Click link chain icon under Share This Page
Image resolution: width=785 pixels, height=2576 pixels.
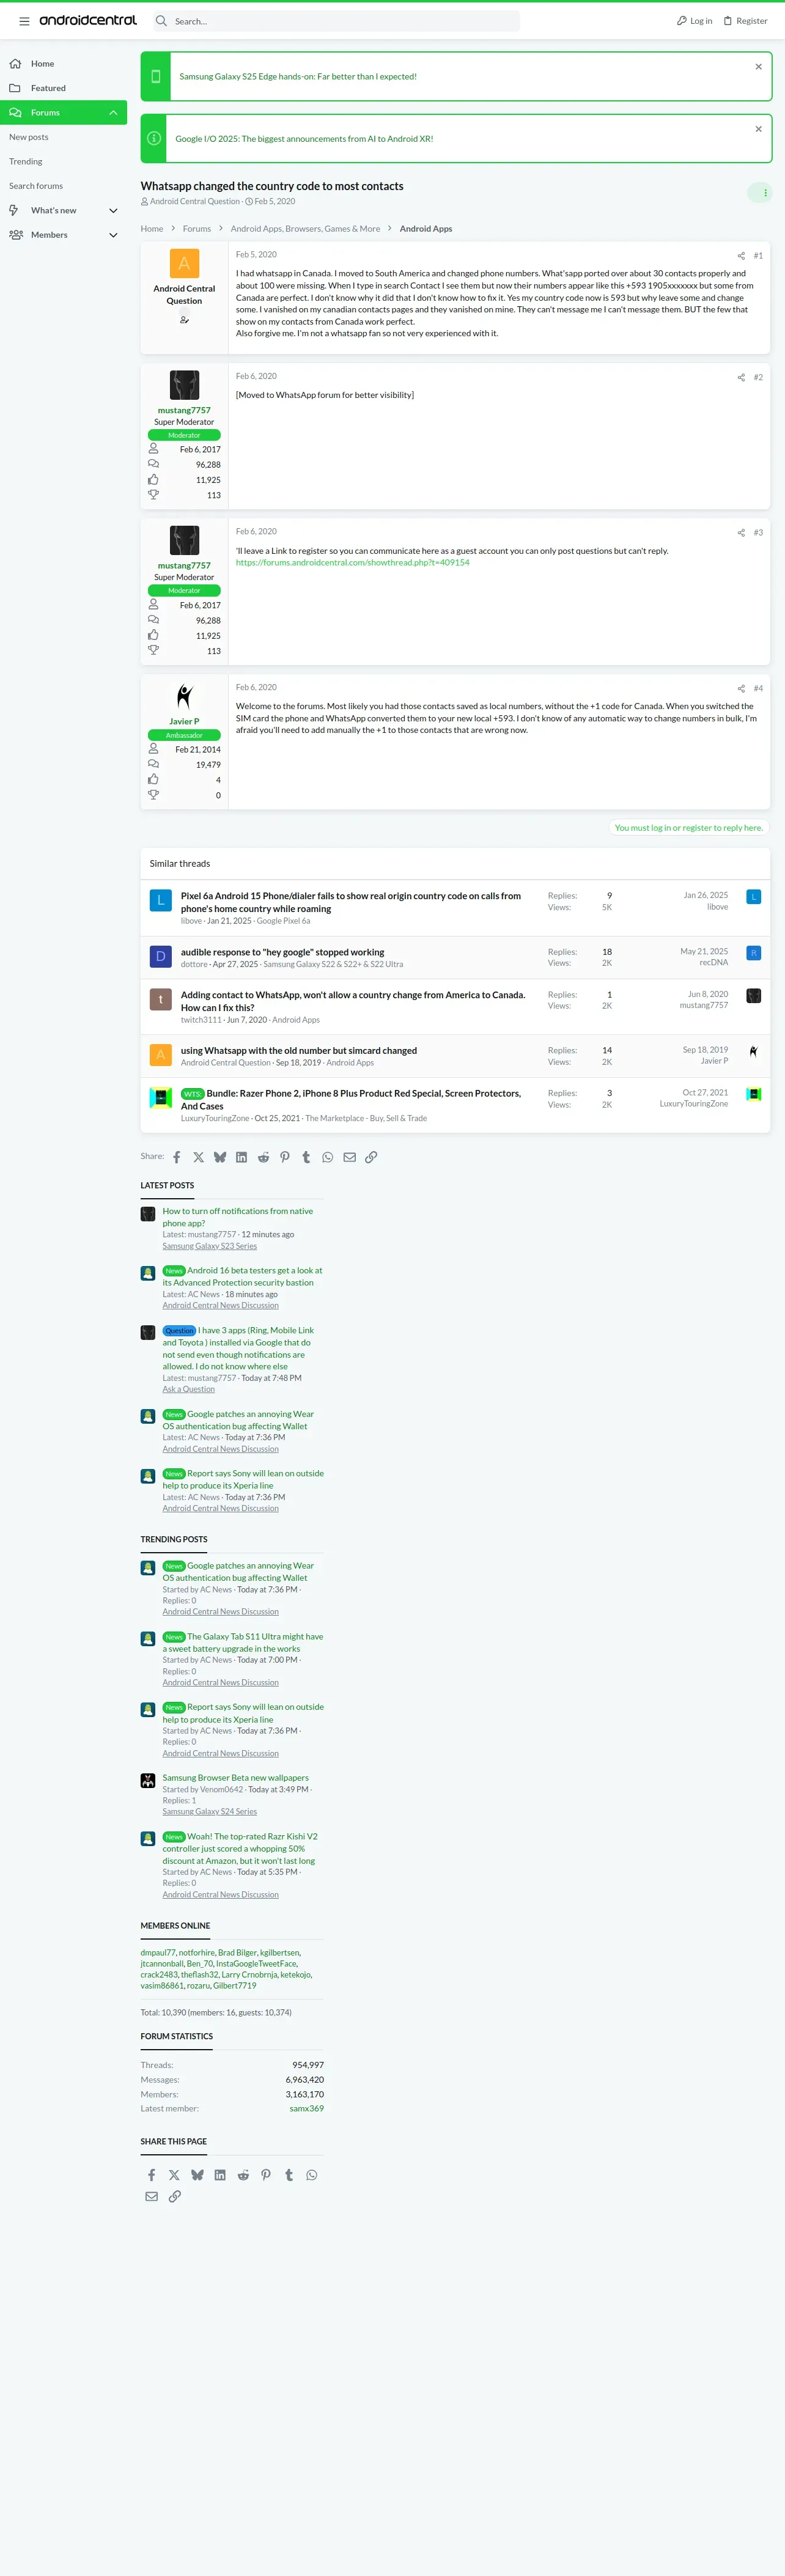point(175,2196)
